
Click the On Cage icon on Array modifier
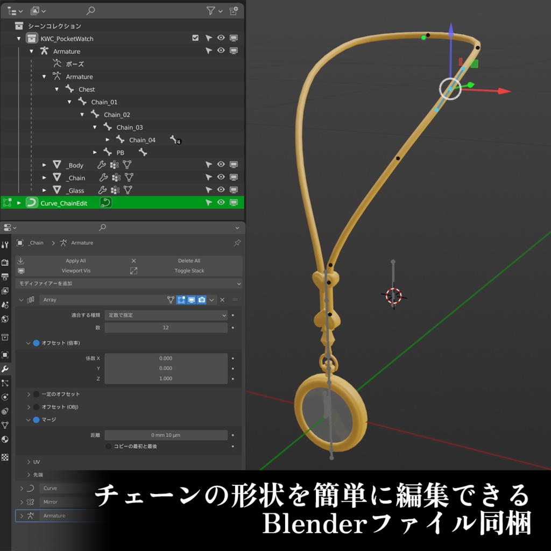(x=171, y=300)
